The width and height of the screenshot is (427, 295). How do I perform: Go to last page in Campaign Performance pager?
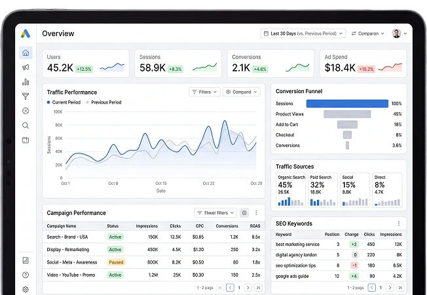258,287
